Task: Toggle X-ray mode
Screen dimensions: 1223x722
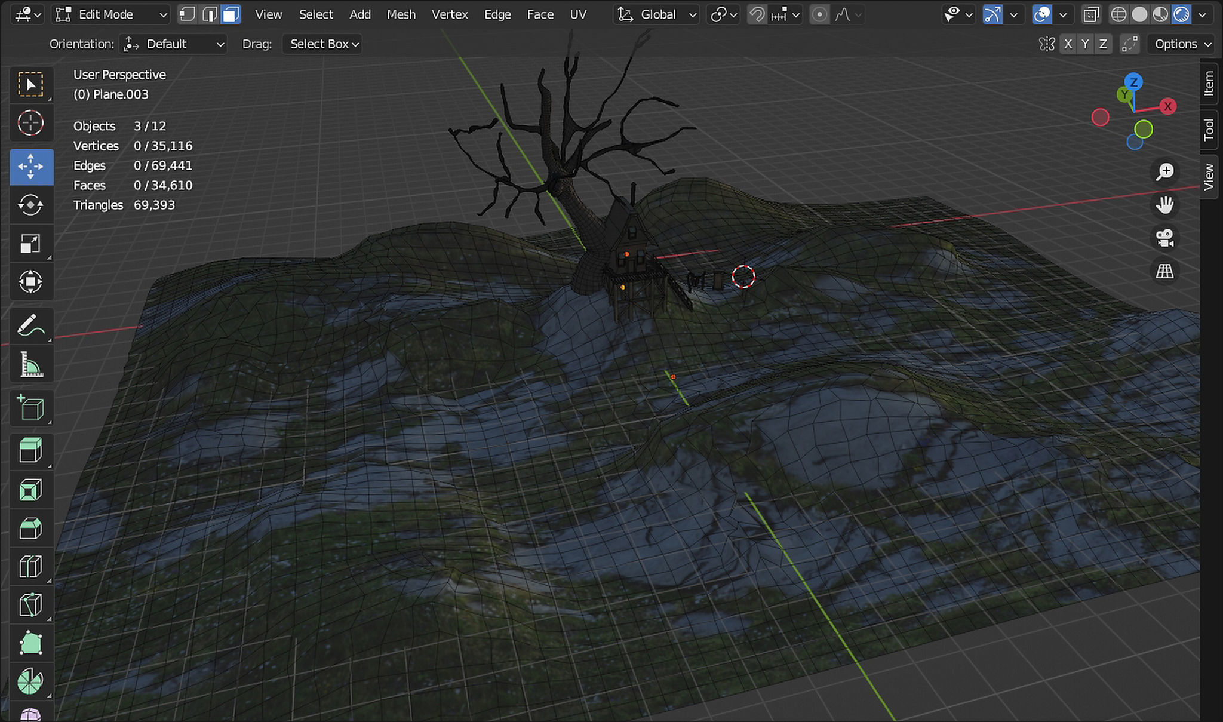Action: [1091, 14]
